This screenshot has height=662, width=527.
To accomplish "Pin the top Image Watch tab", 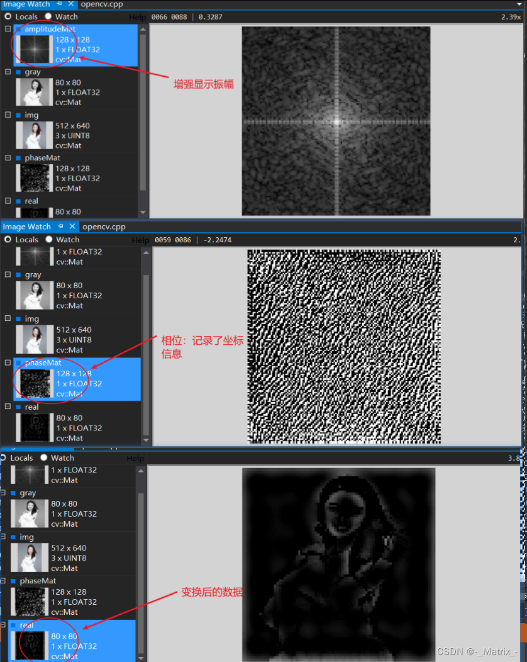I will click(x=60, y=4).
